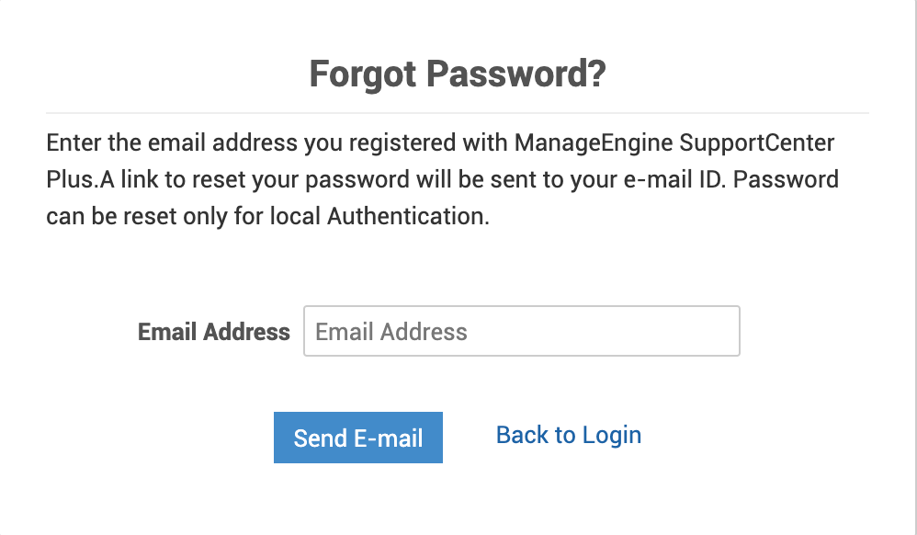Click the "local Authentication" text

(x=403, y=218)
